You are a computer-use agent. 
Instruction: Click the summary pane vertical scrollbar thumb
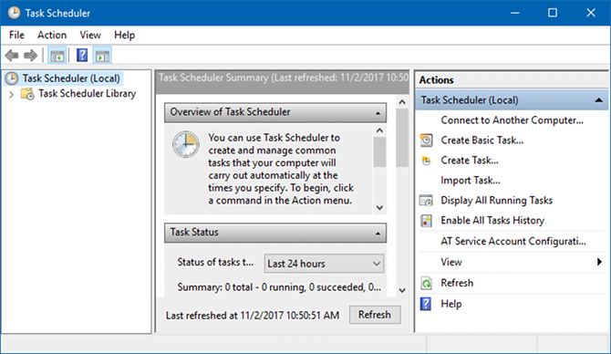(402, 138)
